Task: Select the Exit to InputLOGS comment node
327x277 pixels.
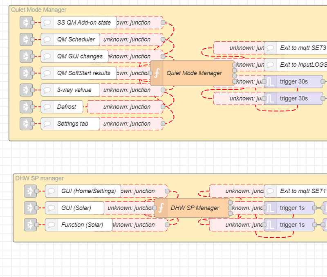Action: 296,65
